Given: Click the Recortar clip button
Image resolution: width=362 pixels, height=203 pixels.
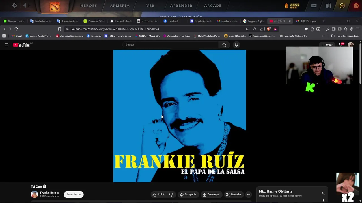Looking at the screenshot, I should [x=234, y=194].
